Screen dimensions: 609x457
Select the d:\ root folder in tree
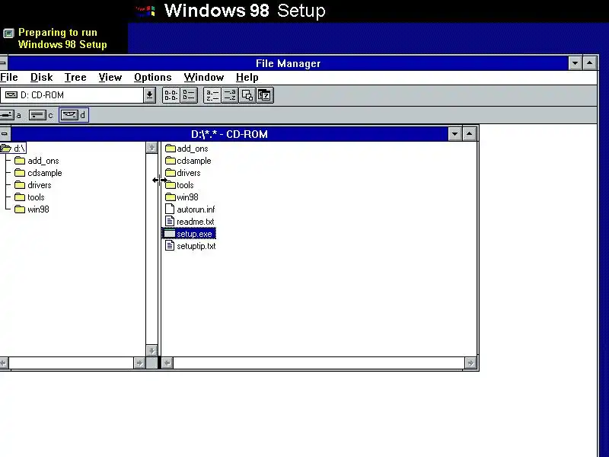13,149
